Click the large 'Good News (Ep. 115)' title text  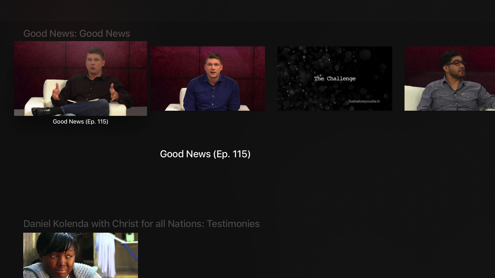point(205,154)
